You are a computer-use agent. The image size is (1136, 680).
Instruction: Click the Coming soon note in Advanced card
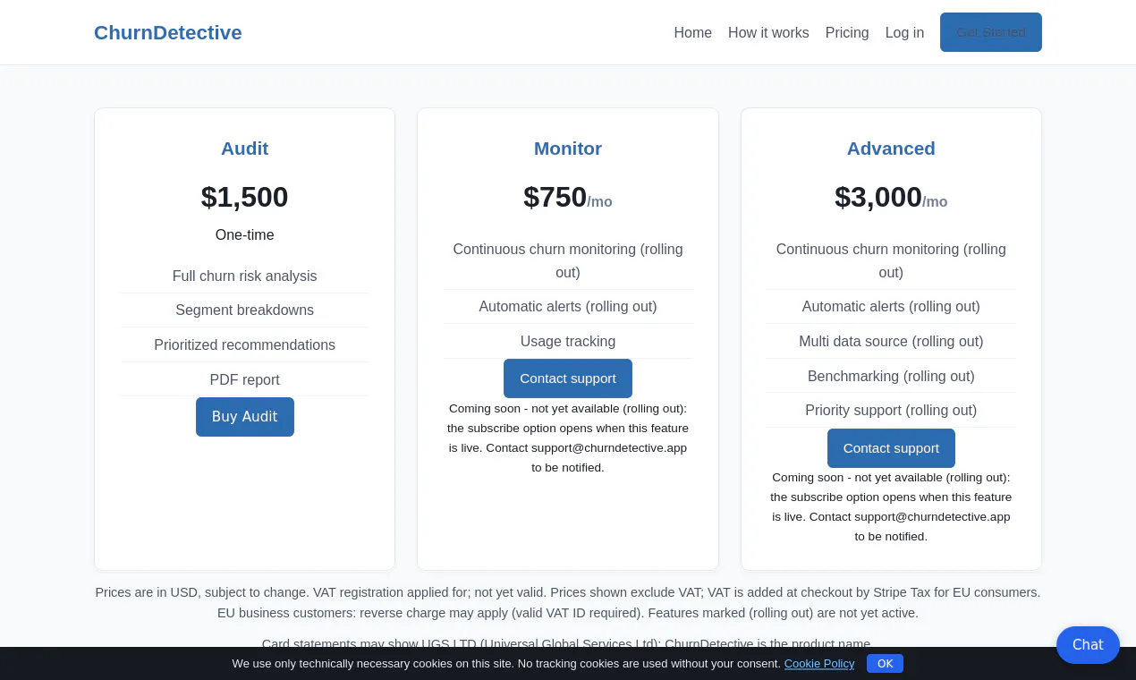coord(891,507)
